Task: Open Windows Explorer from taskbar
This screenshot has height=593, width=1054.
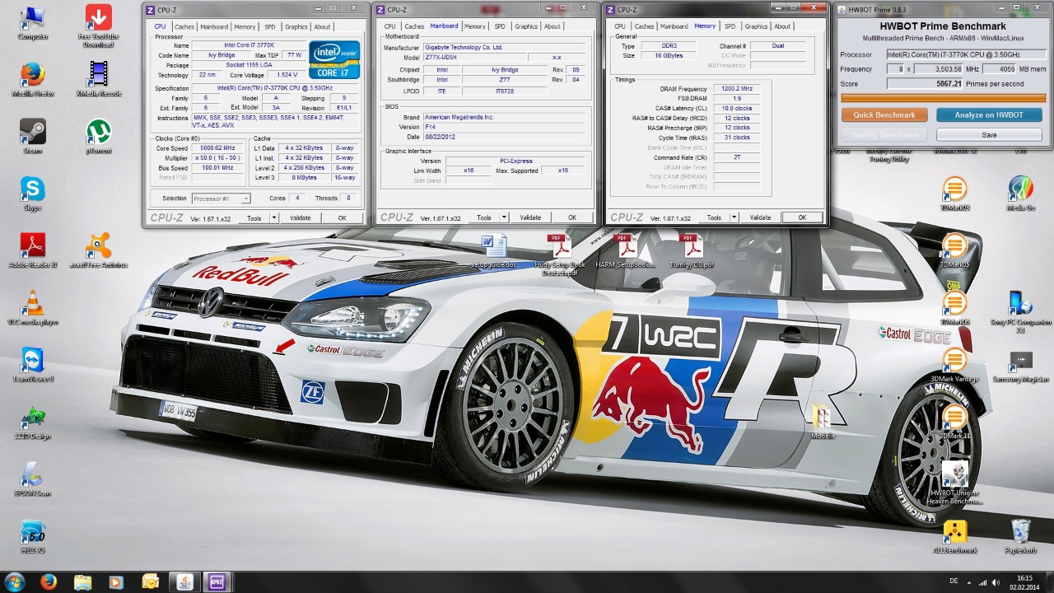Action: (x=82, y=581)
